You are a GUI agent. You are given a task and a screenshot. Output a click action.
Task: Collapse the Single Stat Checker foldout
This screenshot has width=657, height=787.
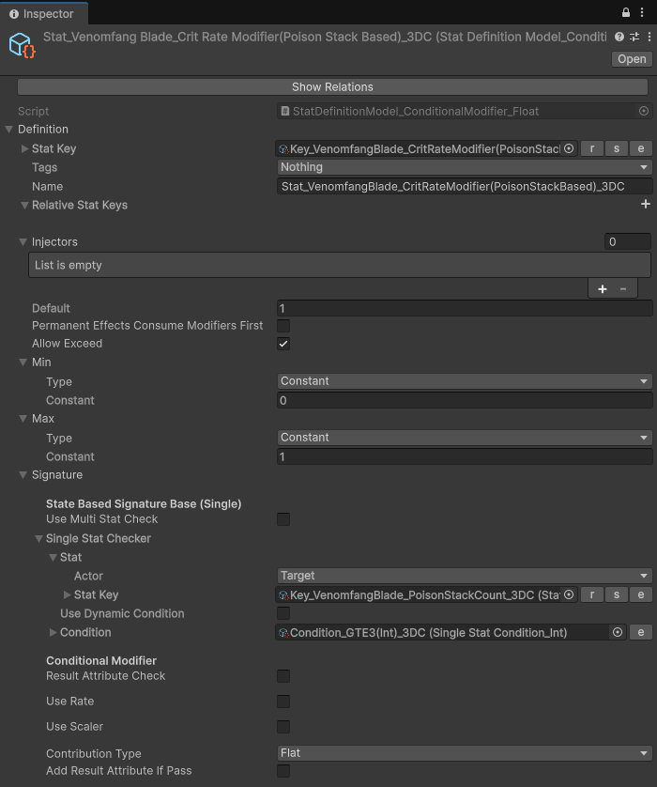click(38, 538)
